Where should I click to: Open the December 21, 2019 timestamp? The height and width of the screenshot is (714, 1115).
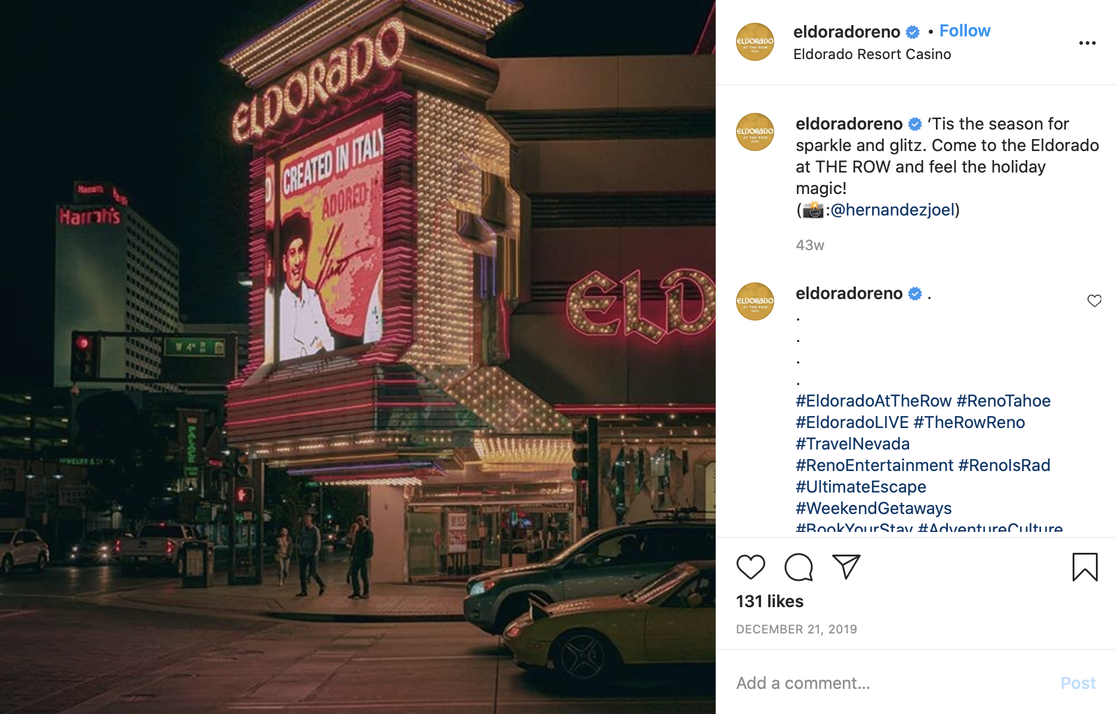(796, 629)
